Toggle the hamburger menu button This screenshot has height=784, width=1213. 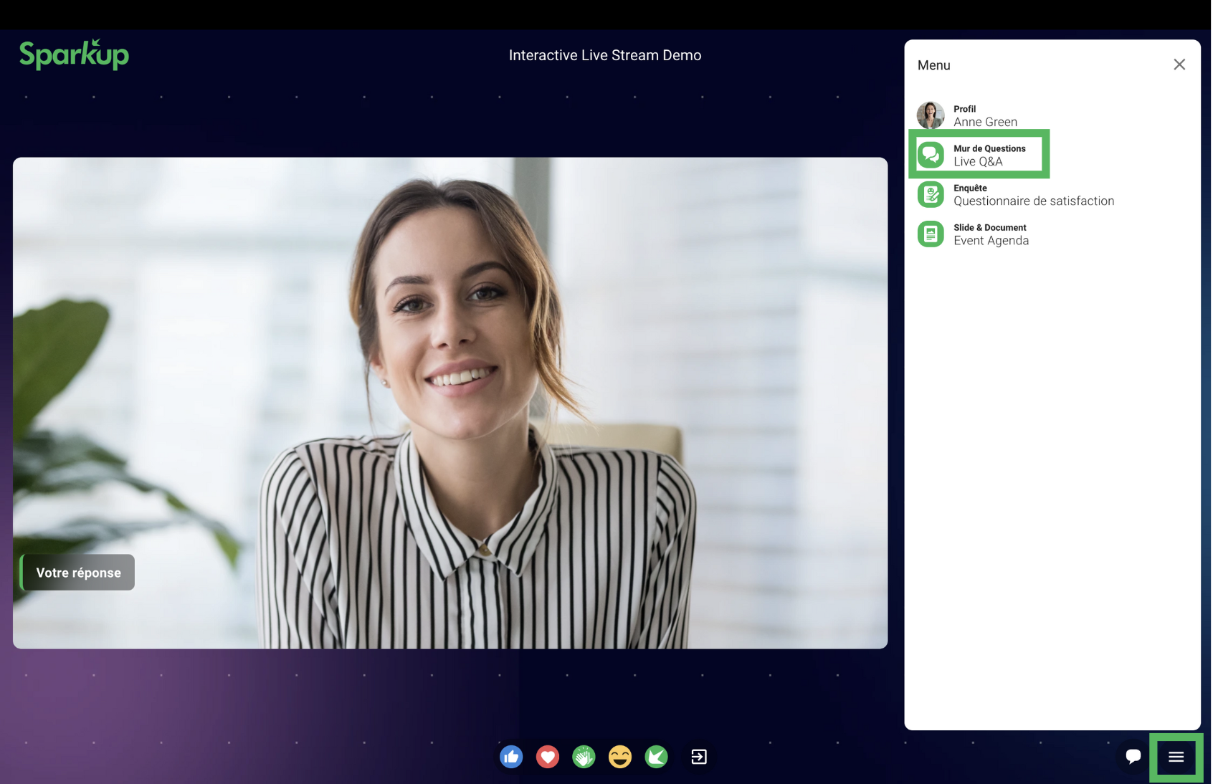1176,757
